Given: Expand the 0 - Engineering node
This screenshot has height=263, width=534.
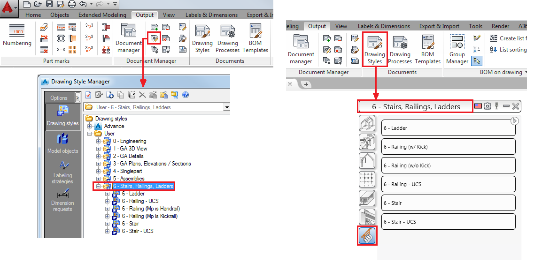Looking at the screenshot, I should pyautogui.click(x=99, y=141).
